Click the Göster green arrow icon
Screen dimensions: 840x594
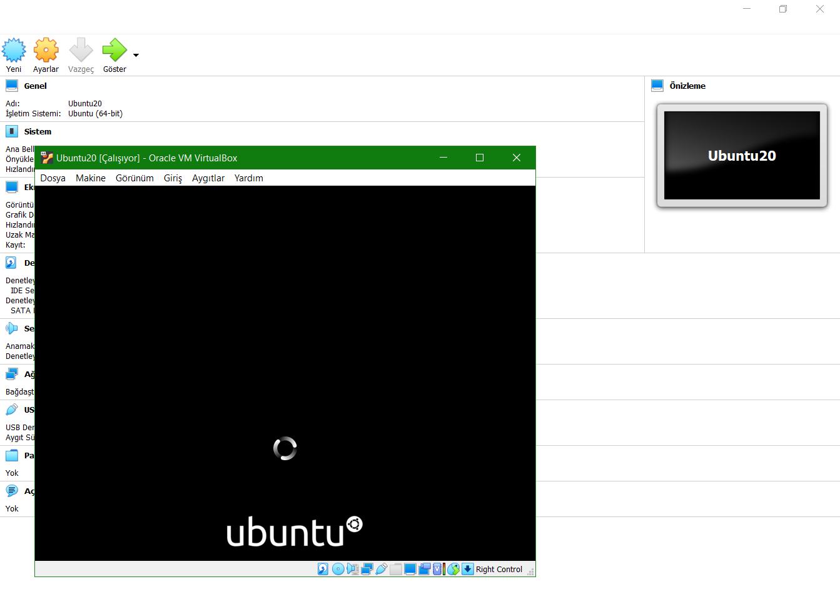point(114,50)
